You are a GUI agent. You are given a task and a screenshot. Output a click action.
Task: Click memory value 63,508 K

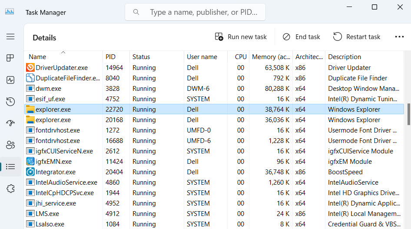[x=277, y=68]
